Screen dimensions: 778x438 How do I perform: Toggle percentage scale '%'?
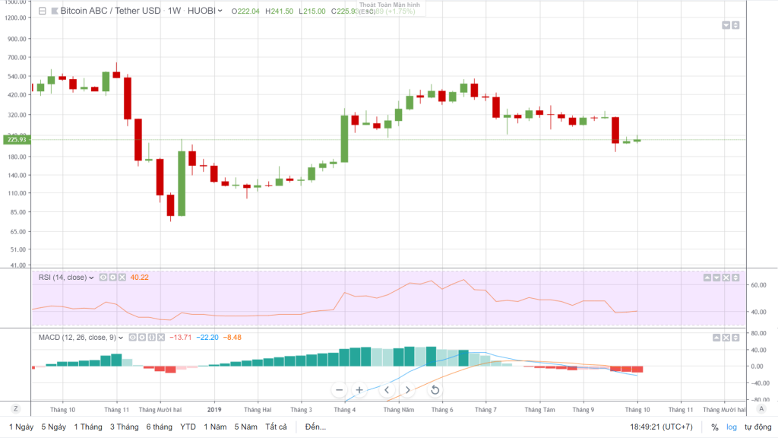click(714, 427)
